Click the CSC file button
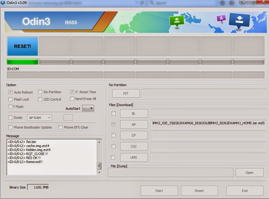Viewport: 269px width, 199px height. (x=134, y=146)
